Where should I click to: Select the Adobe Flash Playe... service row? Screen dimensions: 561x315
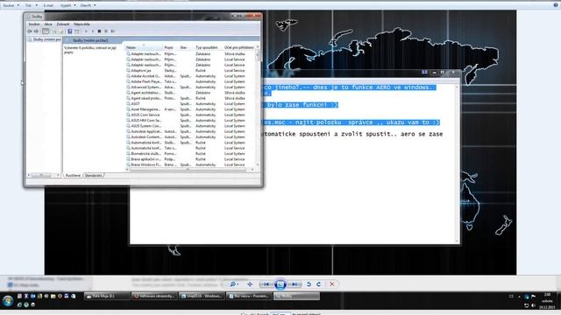(190, 81)
